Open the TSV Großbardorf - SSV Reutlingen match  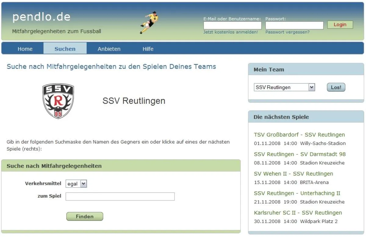pyautogui.click(x=299, y=135)
